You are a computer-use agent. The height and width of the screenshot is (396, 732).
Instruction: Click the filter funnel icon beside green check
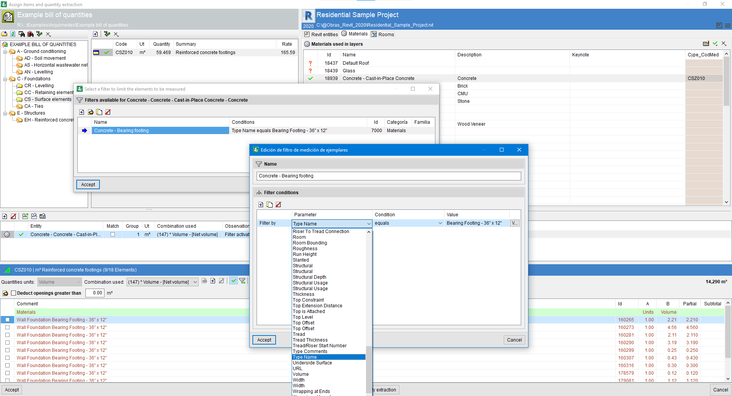click(x=242, y=281)
